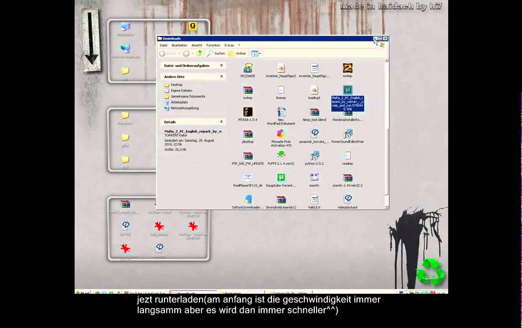Select the SoftonicDownloader file
This screenshot has height=328, width=522.
(x=248, y=202)
